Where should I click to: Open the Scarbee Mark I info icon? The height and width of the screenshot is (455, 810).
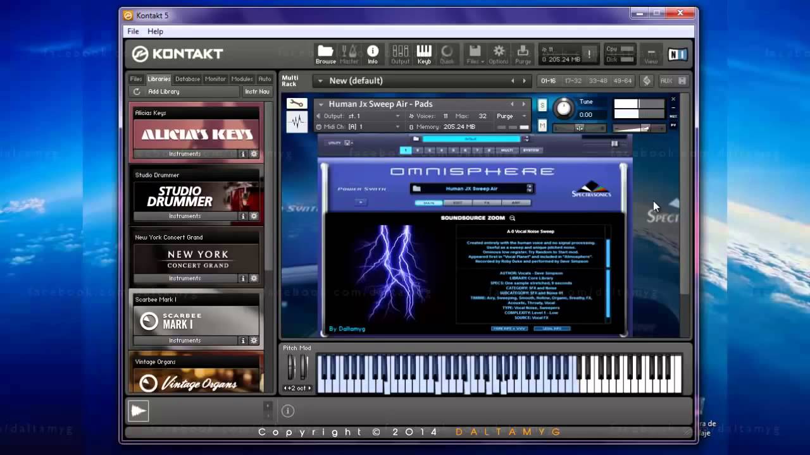click(x=242, y=341)
